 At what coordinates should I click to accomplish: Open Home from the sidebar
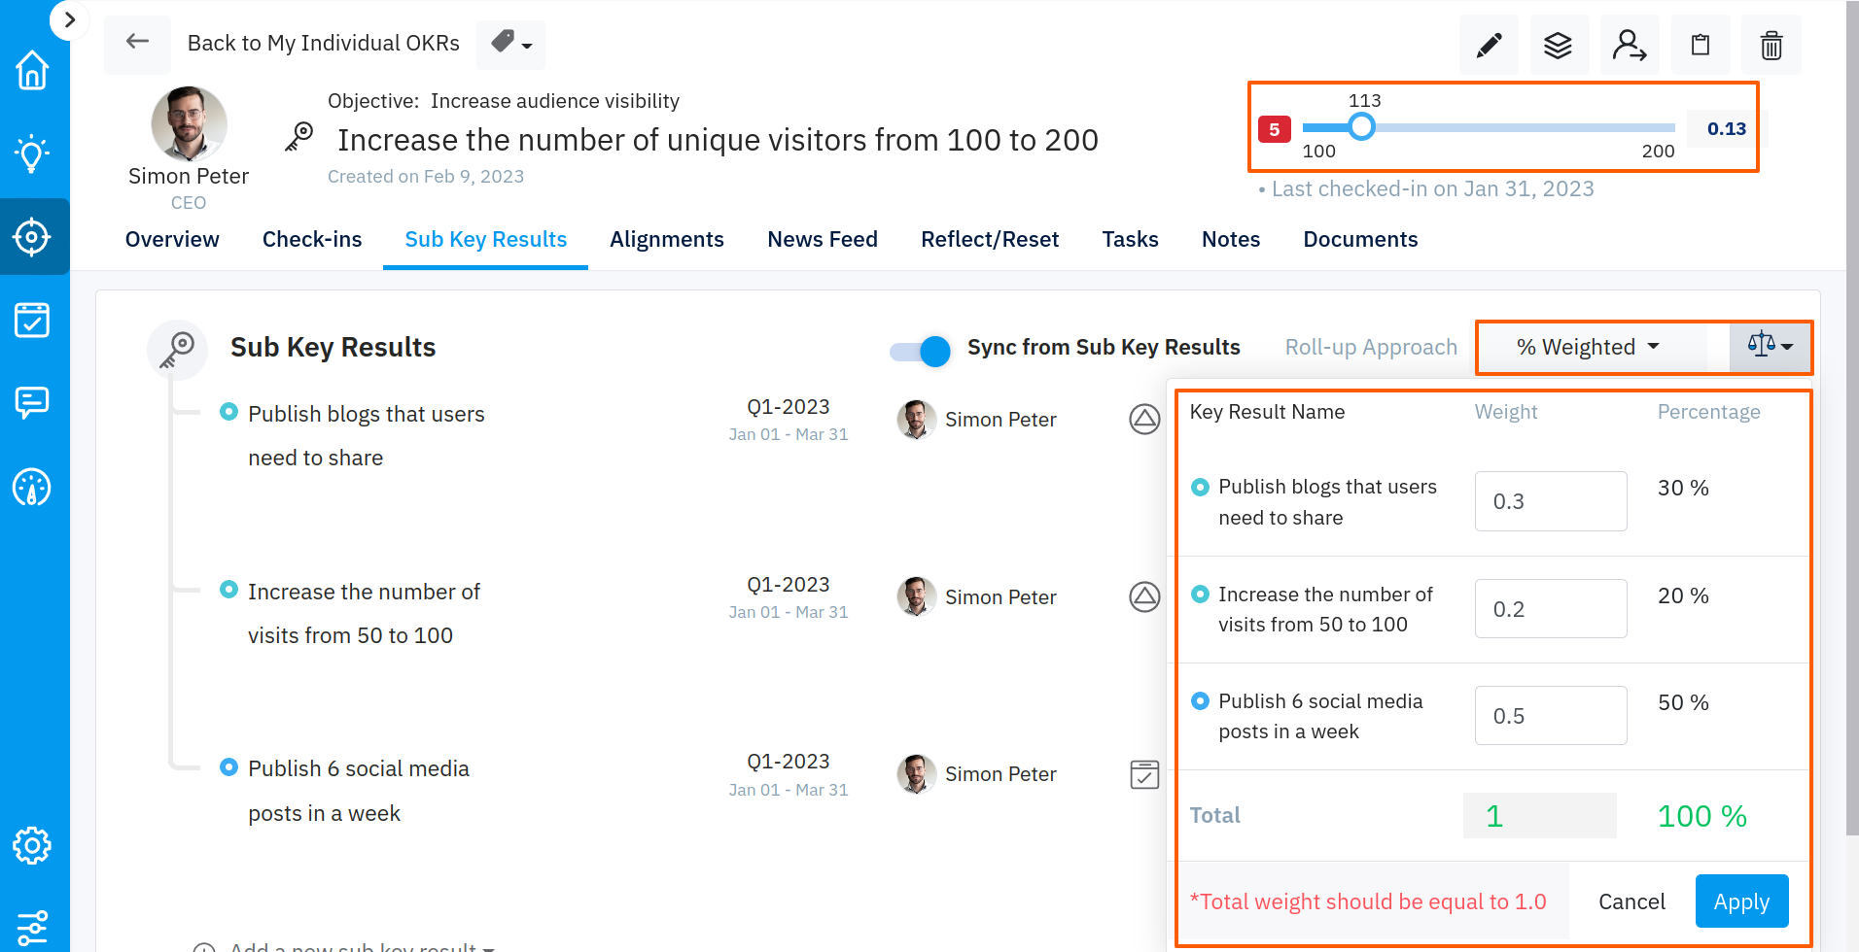[x=32, y=70]
